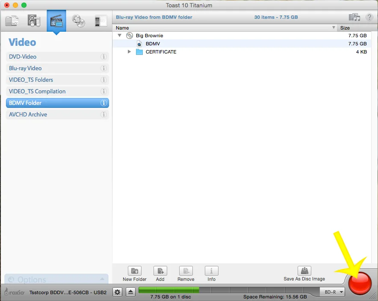The image size is (378, 301).
Task: Click the BDMV file icon
Action: pos(139,44)
